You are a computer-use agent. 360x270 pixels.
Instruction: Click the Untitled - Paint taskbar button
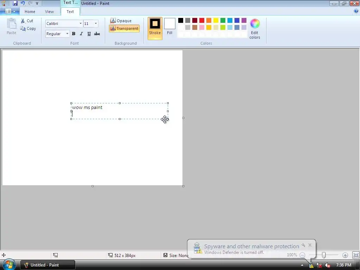click(48, 265)
